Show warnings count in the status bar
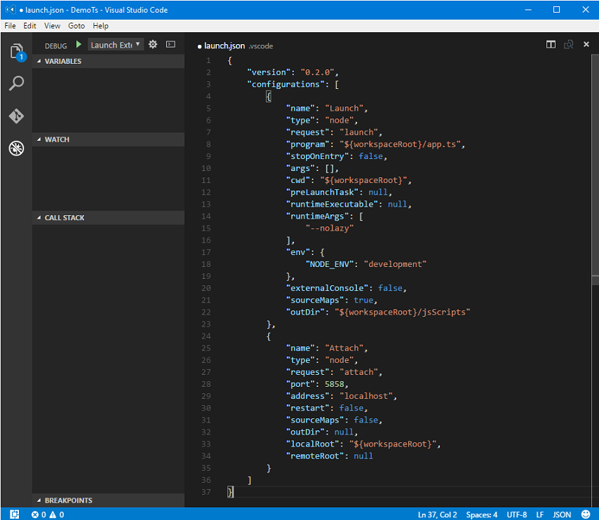This screenshot has height=520, width=599. [x=57, y=514]
